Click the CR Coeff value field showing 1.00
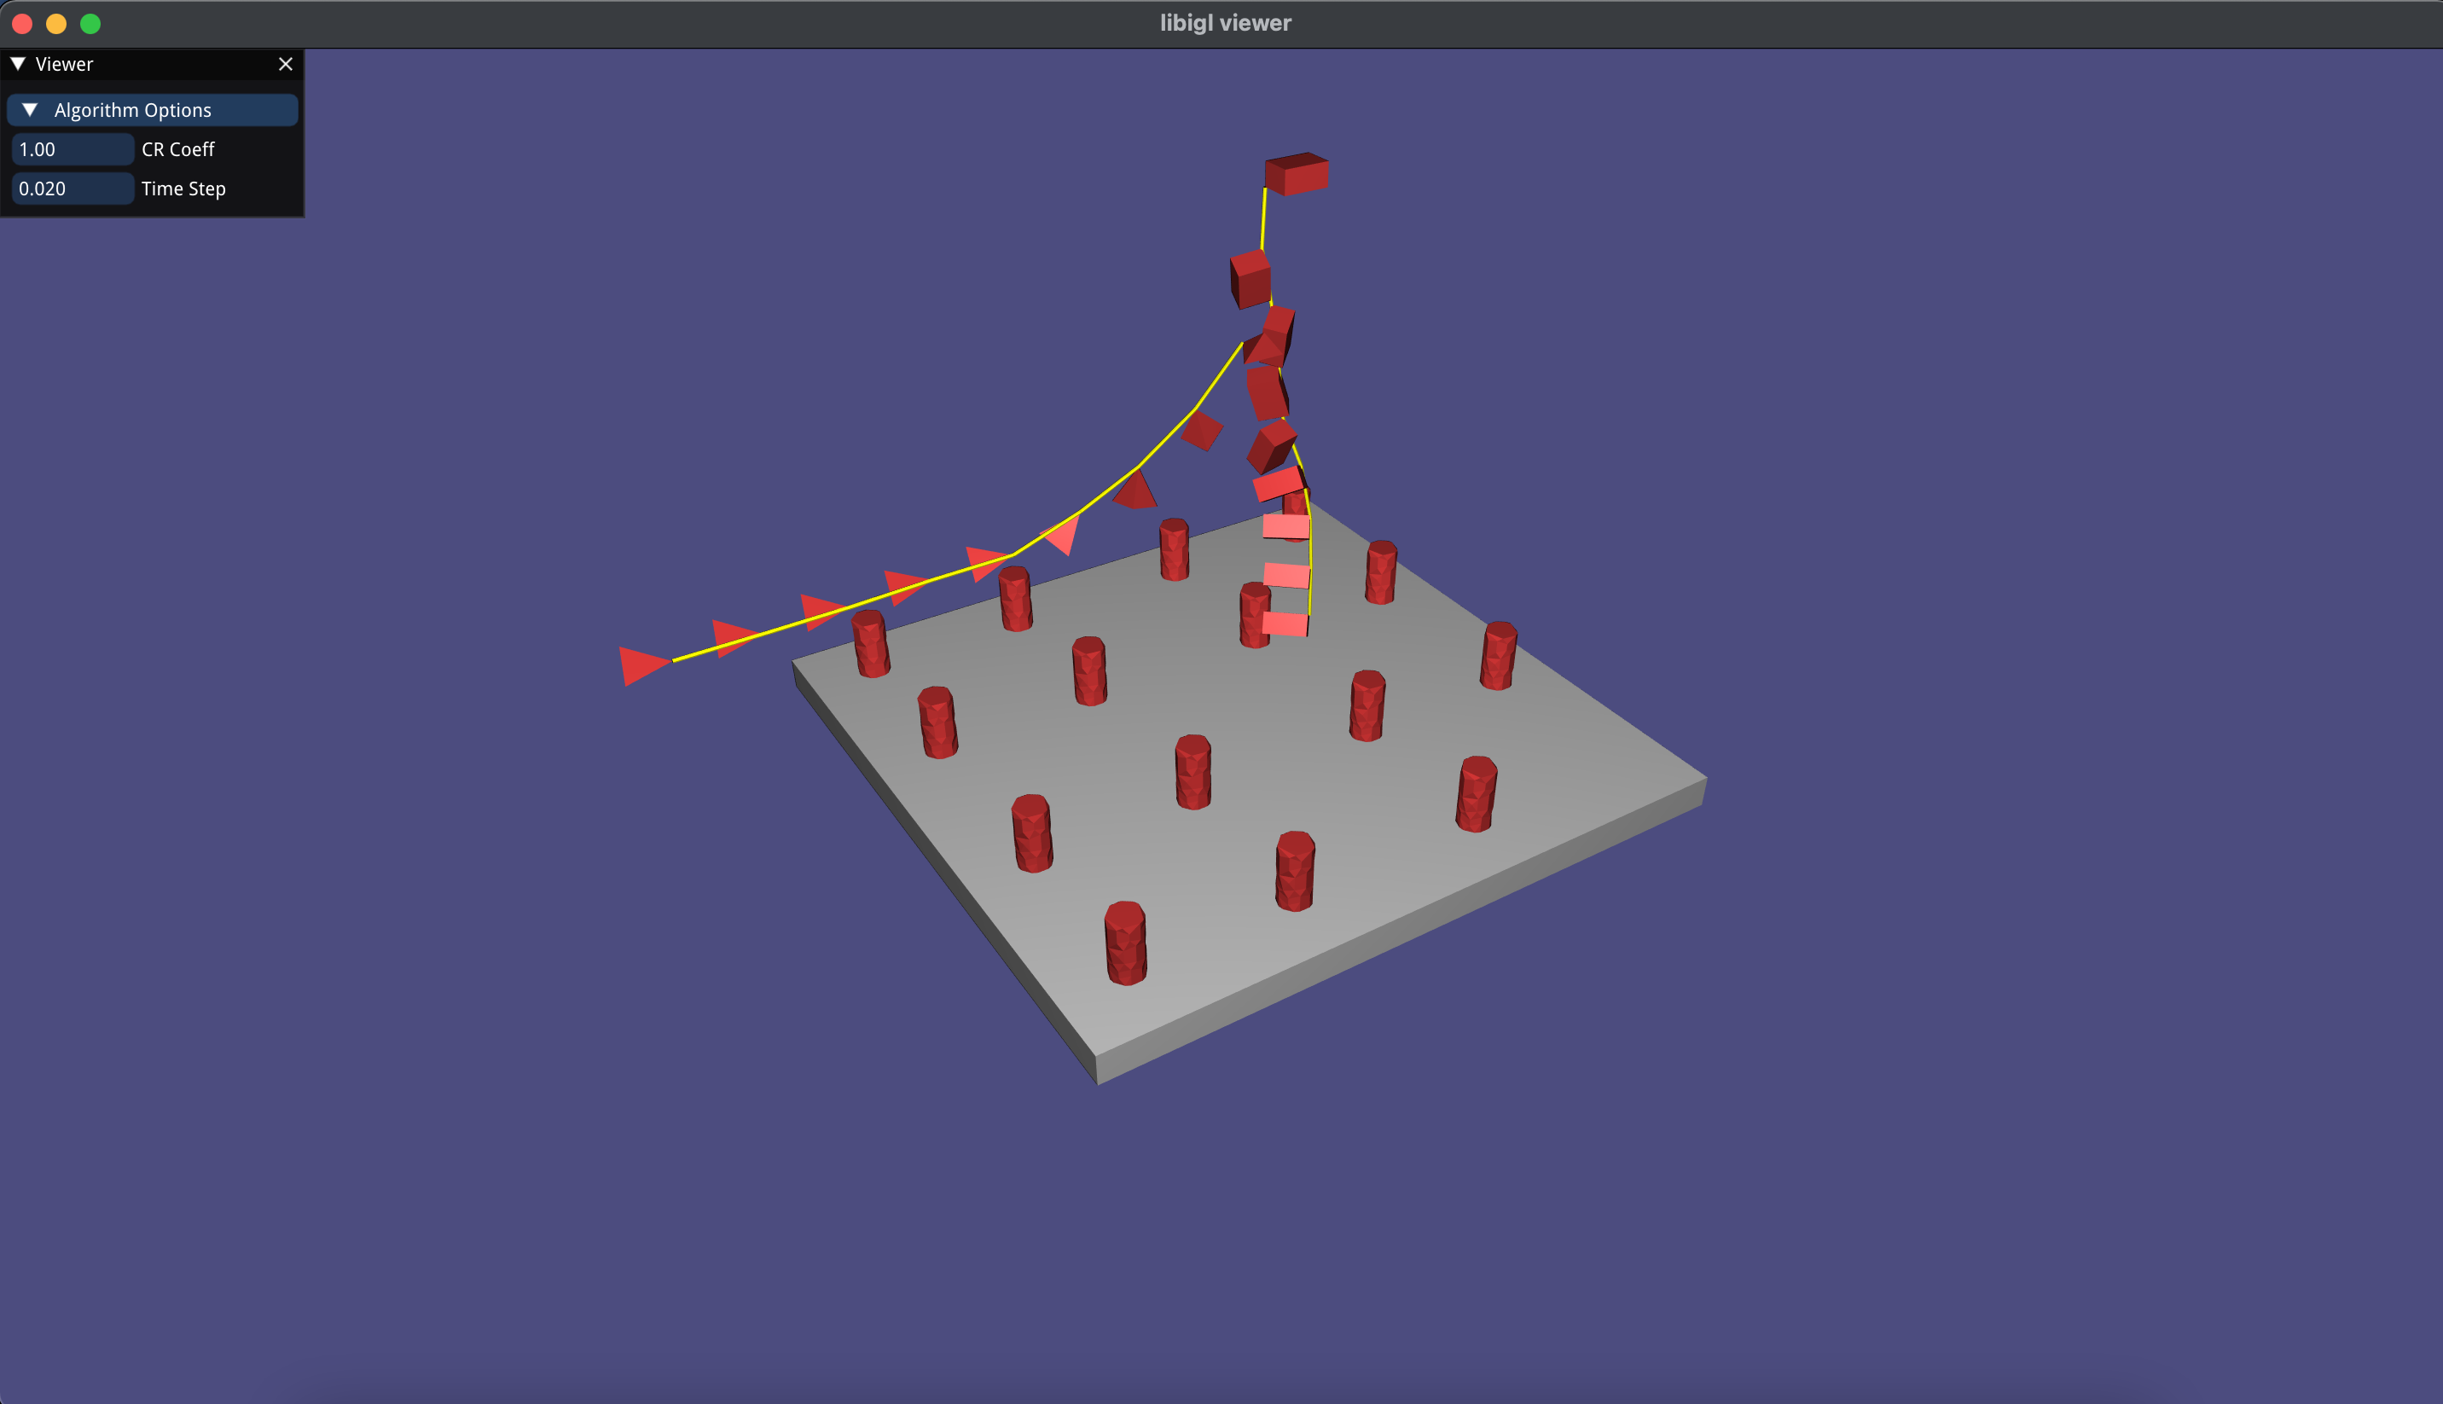 point(73,149)
